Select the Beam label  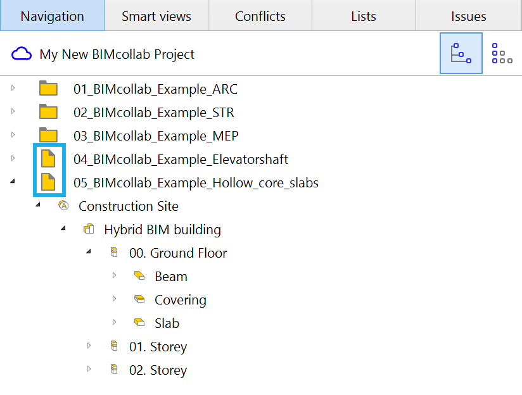[171, 276]
